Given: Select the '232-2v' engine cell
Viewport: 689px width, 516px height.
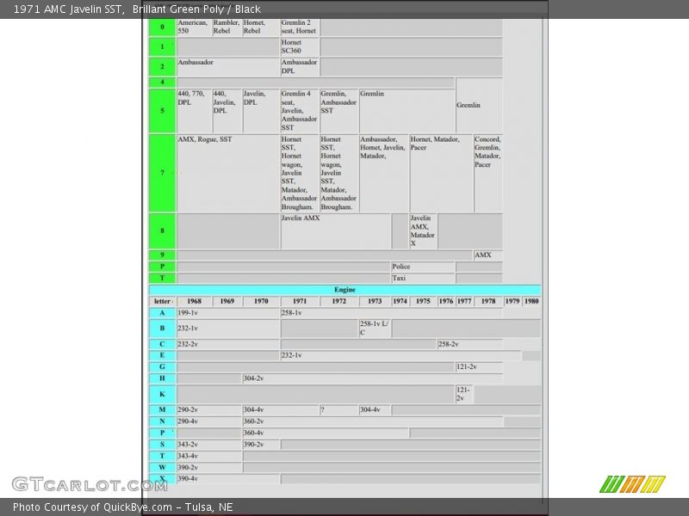Looking at the screenshot, I should [228, 344].
